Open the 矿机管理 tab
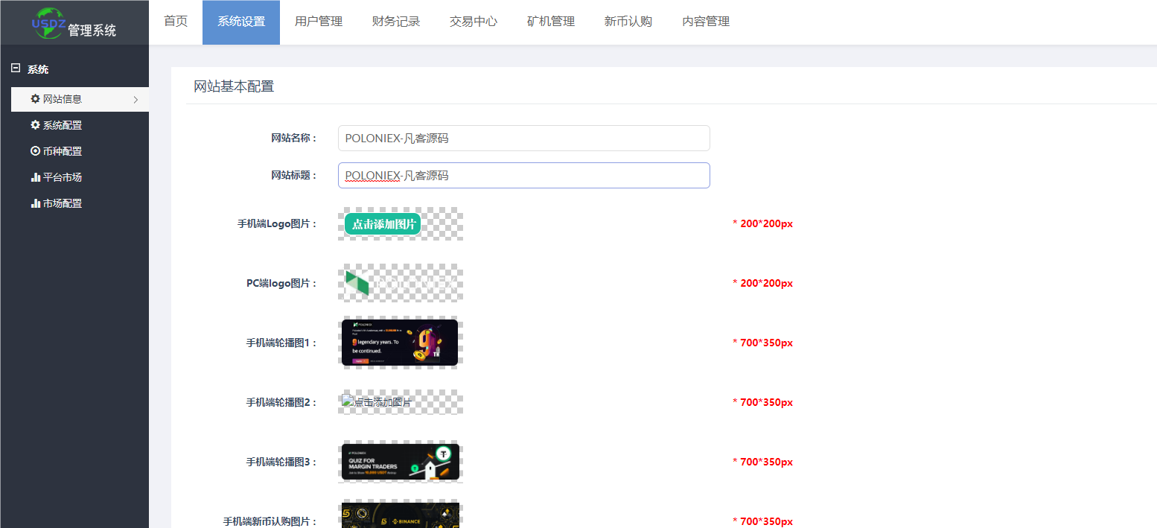The height and width of the screenshot is (528, 1157). point(550,22)
